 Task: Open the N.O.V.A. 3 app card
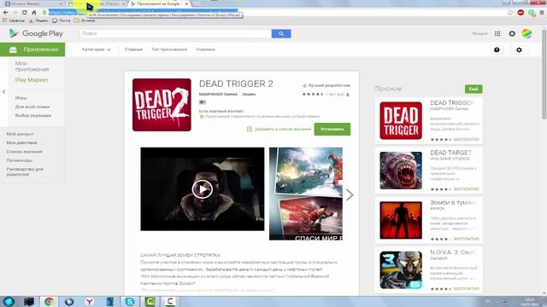(x=429, y=269)
